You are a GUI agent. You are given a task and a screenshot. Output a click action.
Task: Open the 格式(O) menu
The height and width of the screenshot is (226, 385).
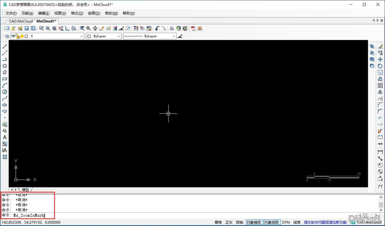pos(77,13)
